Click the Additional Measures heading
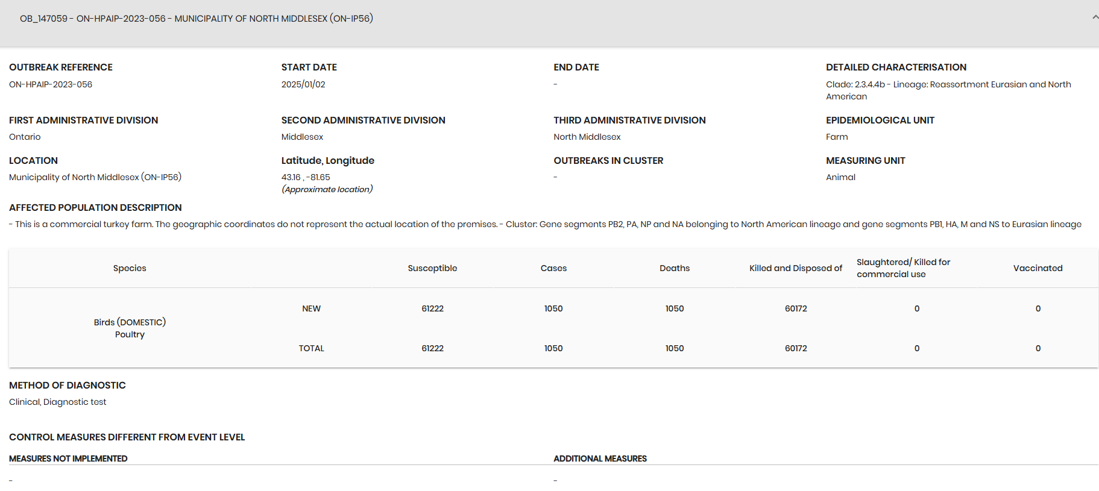This screenshot has height=491, width=1099. pyautogui.click(x=600, y=458)
